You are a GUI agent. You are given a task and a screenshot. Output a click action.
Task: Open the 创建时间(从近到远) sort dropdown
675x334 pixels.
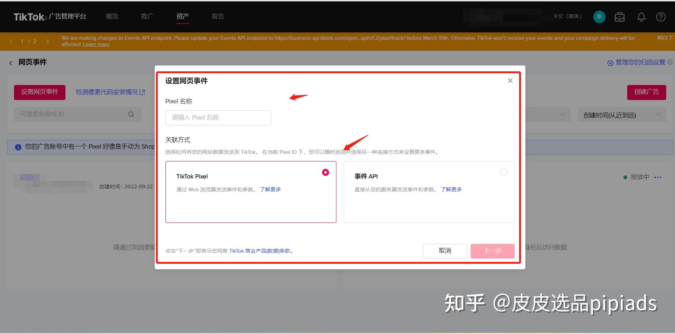(x=622, y=115)
